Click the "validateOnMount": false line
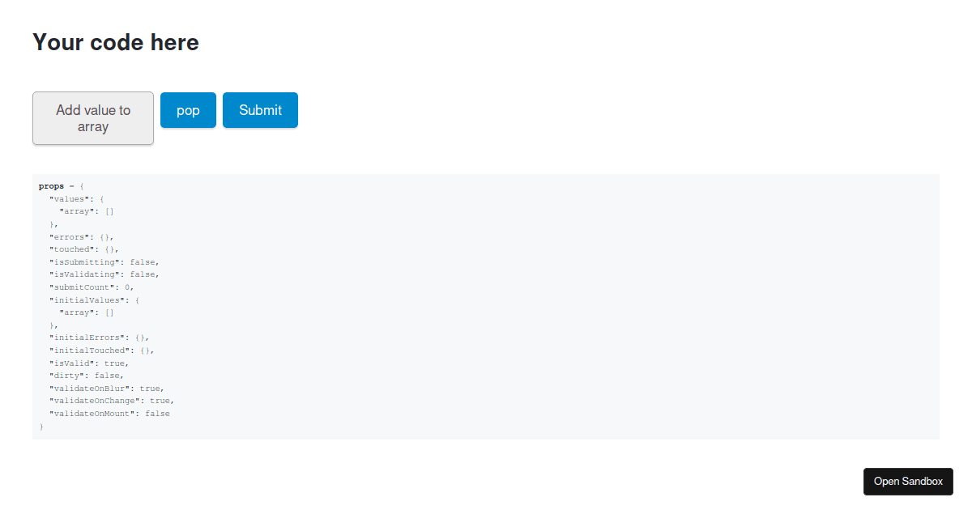 point(109,414)
